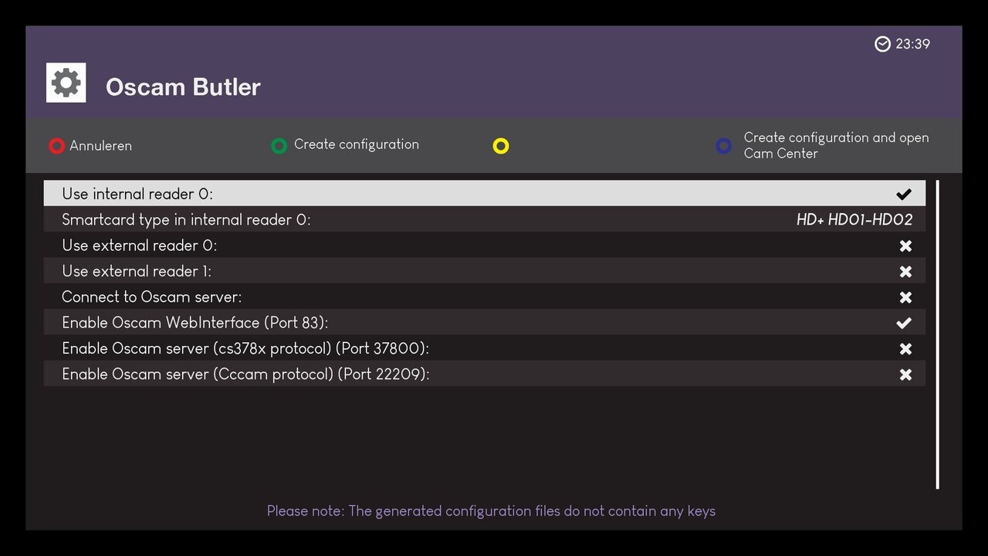Screen dimensions: 988x556
Task: Click the red Annuleren circle icon
Action: pyautogui.click(x=56, y=146)
